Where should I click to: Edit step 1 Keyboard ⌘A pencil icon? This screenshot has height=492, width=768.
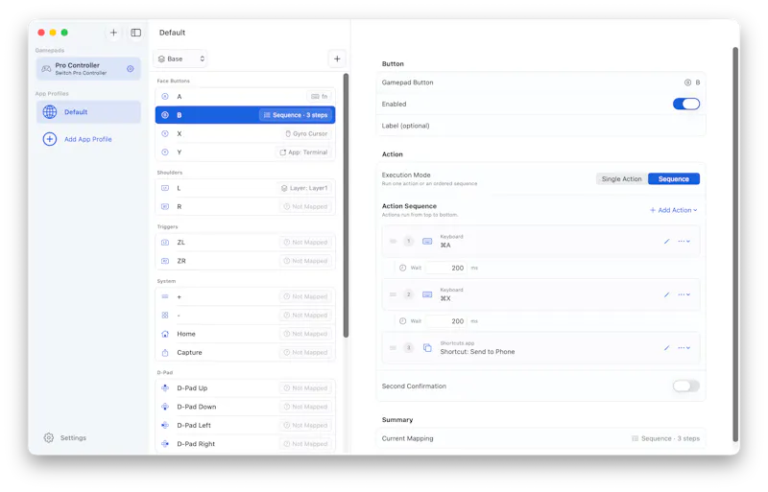click(x=666, y=242)
